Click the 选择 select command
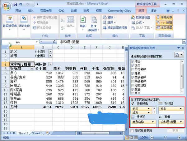187x141 pixels. [x=109, y=23]
